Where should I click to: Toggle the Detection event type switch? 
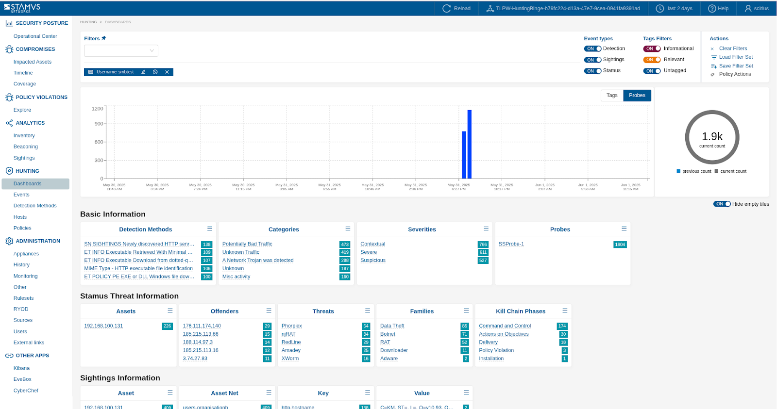pos(592,49)
